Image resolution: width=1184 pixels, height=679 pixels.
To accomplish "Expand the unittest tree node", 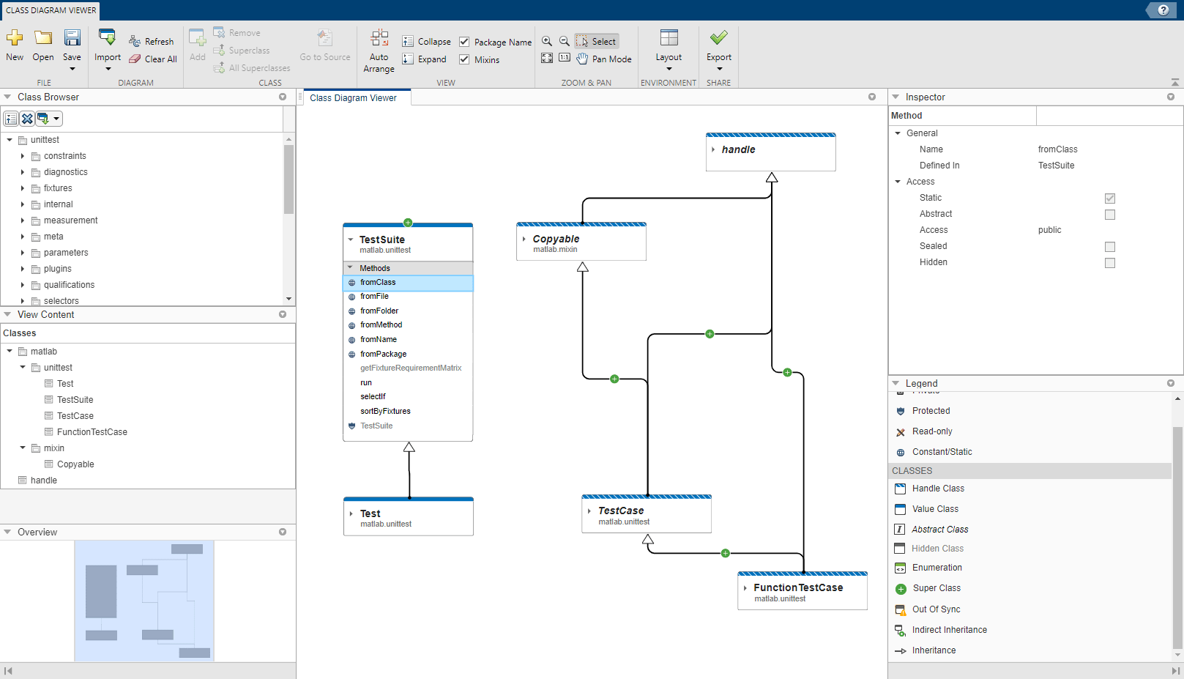I will (x=10, y=139).
